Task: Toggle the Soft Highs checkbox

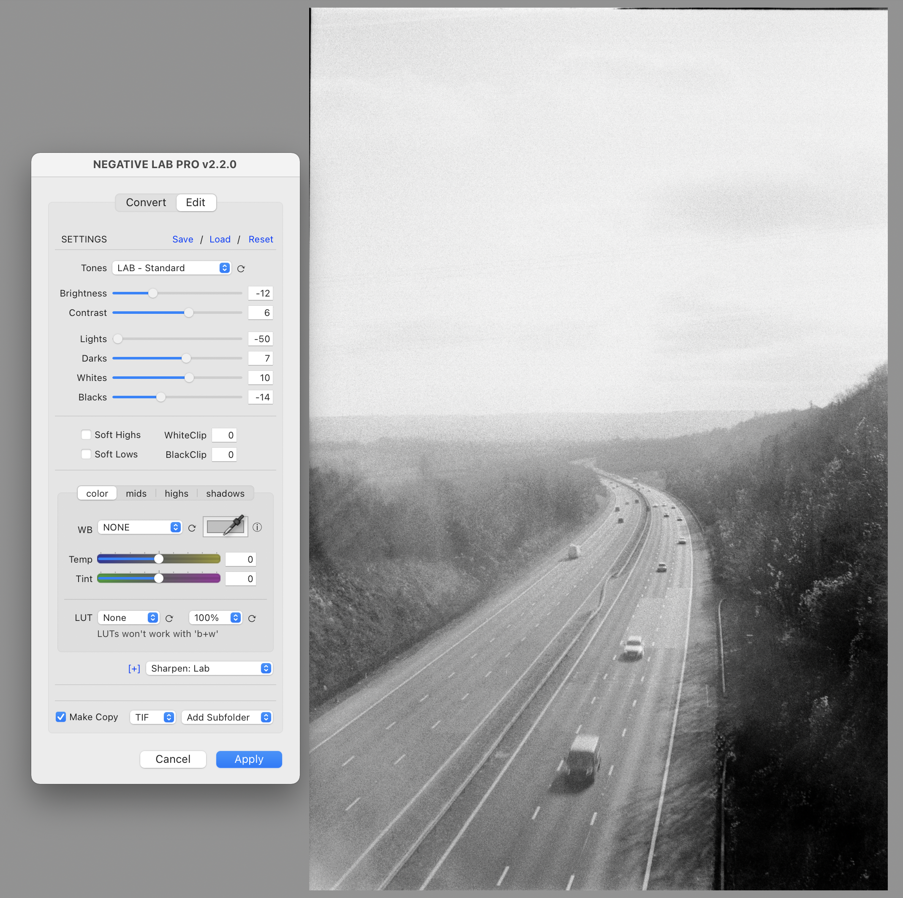Action: (x=87, y=434)
